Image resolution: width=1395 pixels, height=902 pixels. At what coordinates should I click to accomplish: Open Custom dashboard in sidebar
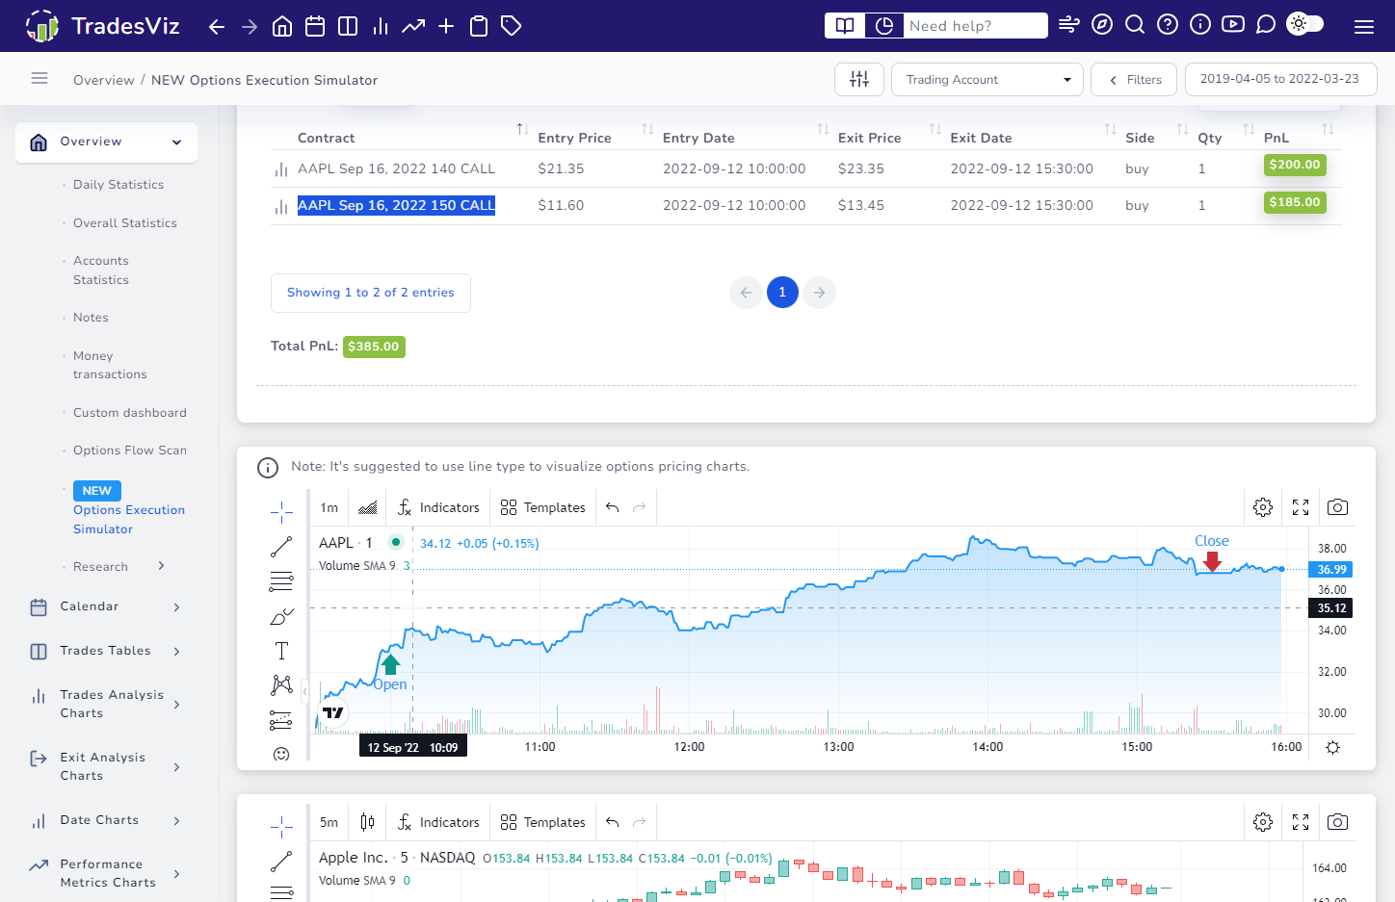130,413
